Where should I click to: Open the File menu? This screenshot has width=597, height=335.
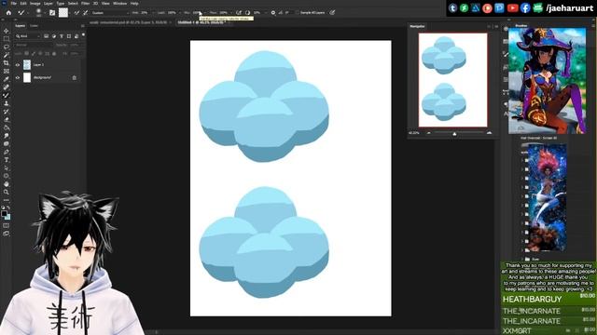click(13, 4)
